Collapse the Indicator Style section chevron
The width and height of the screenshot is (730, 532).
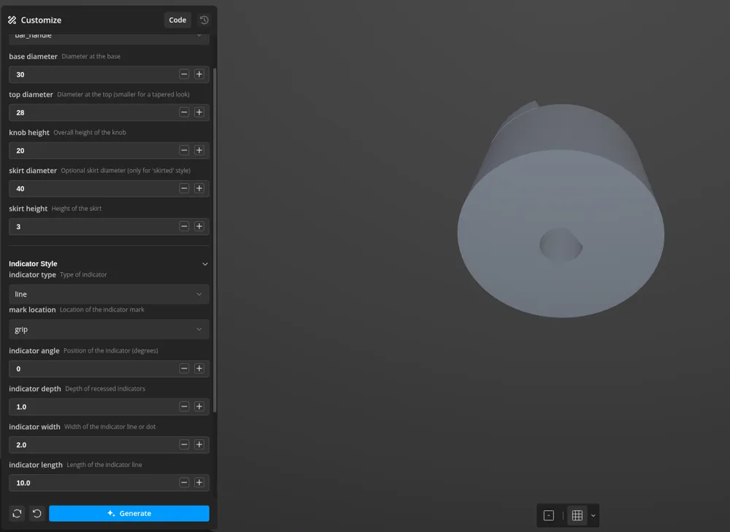(205, 264)
